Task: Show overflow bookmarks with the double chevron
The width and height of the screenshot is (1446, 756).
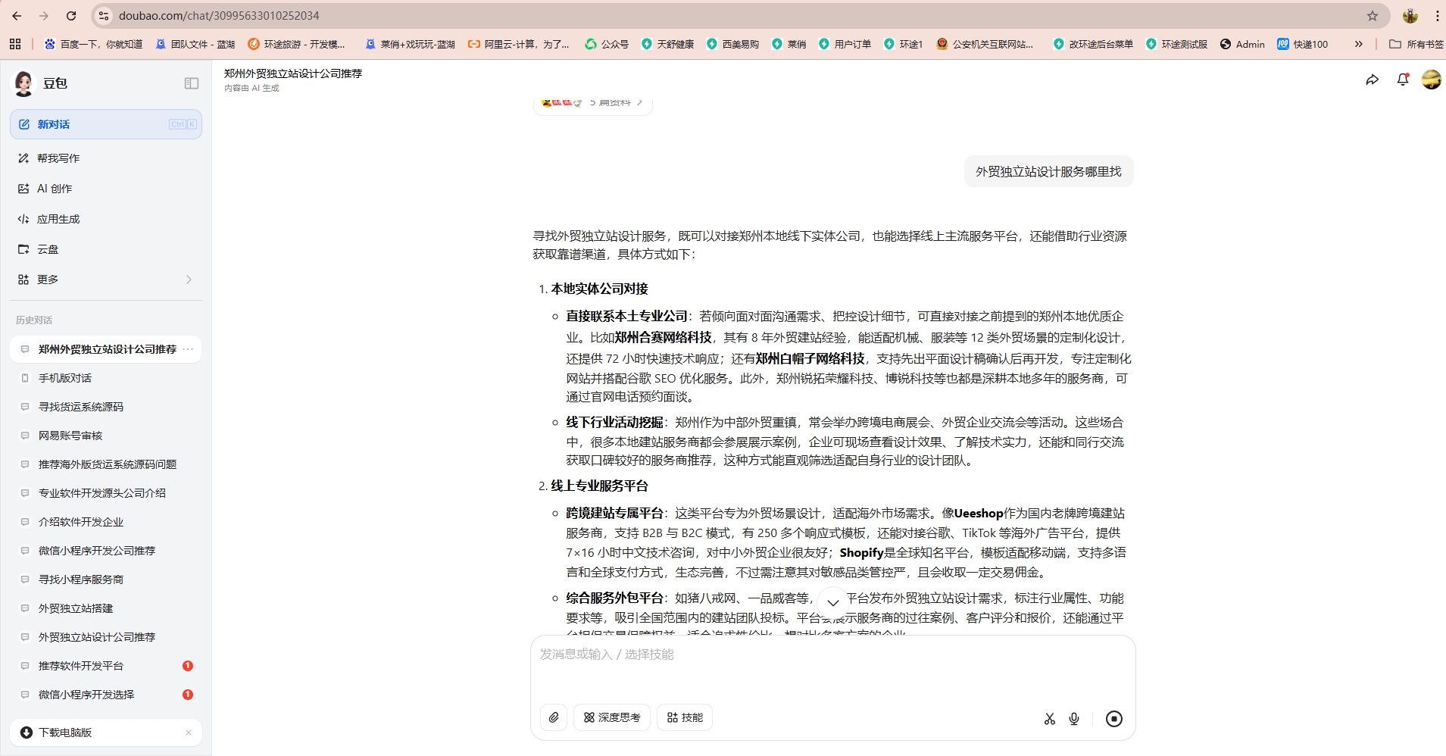Action: (1360, 44)
